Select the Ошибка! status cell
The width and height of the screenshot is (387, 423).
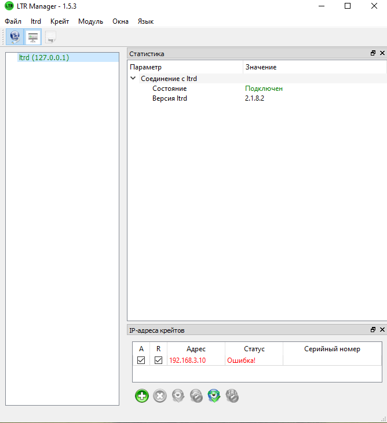254,361
